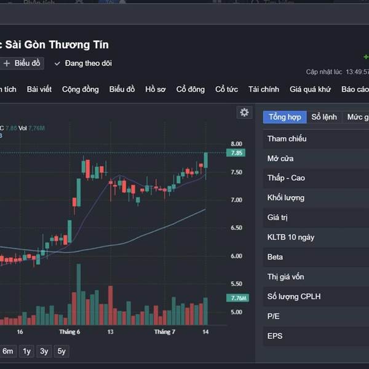Viewport: 369px width, 369px height.
Task: Select the Tổng hợp summary tab
Action: point(285,117)
